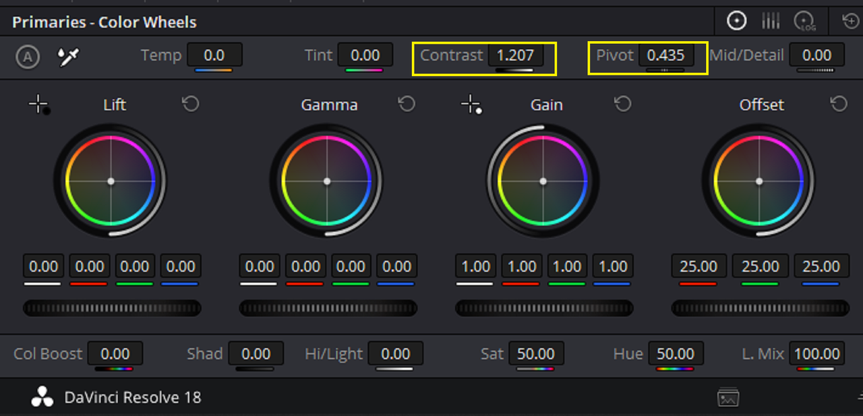Screen dimensions: 863x416
Task: Pick white point using the Gain crosshair
Action: tap(471, 105)
